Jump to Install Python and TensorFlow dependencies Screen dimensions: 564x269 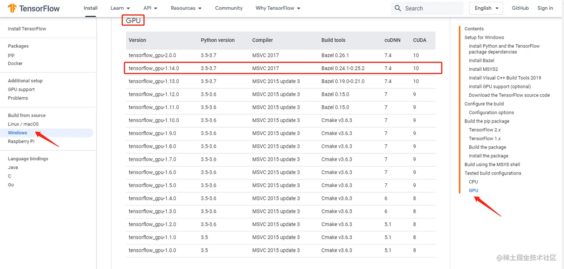tap(504, 49)
